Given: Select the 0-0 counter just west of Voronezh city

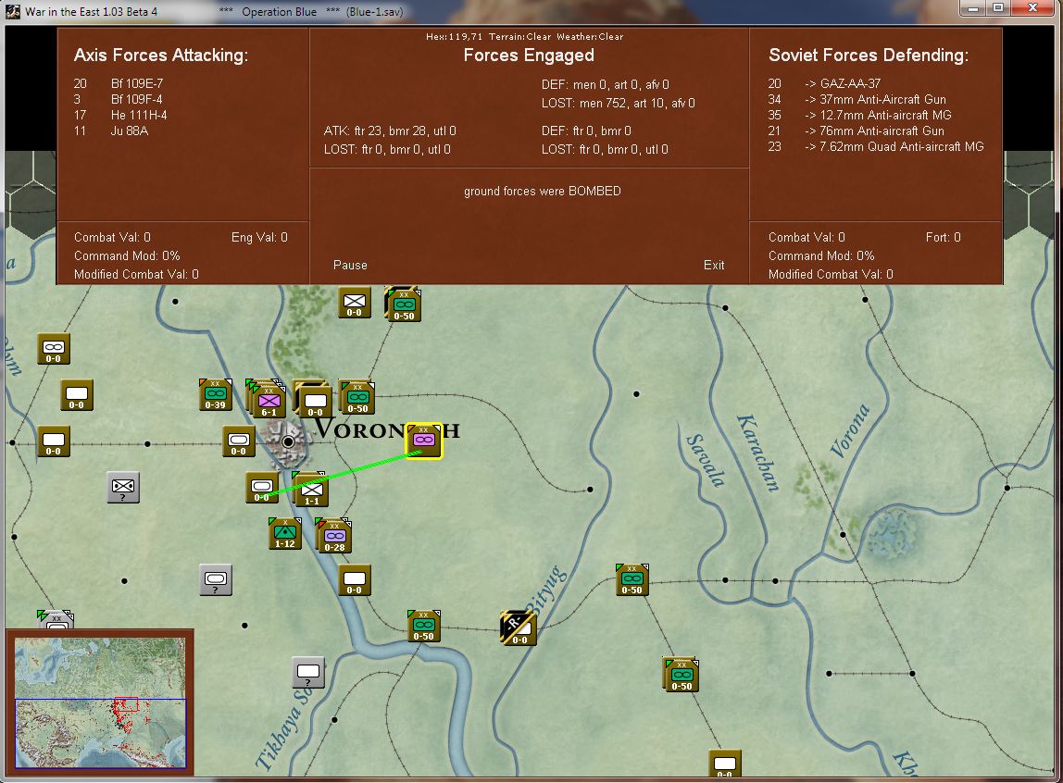Looking at the screenshot, I should [x=239, y=441].
